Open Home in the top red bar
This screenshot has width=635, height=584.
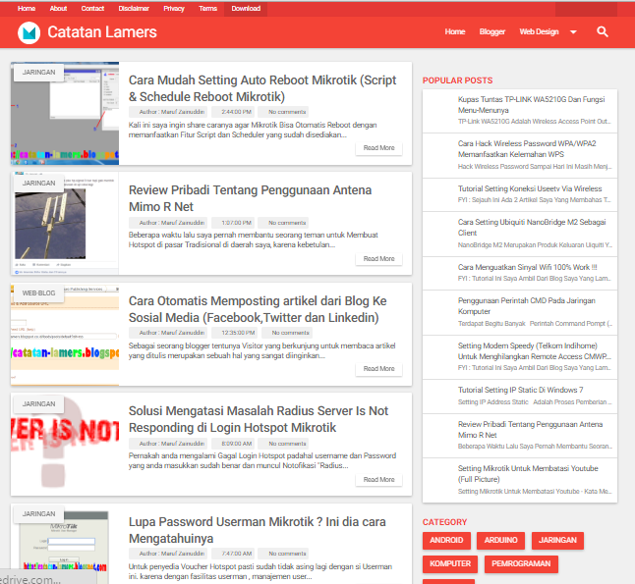click(27, 9)
